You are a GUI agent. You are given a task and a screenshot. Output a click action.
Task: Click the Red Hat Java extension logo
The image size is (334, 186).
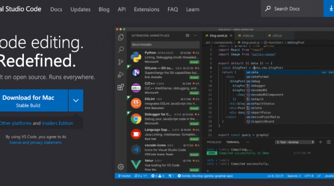136,134
